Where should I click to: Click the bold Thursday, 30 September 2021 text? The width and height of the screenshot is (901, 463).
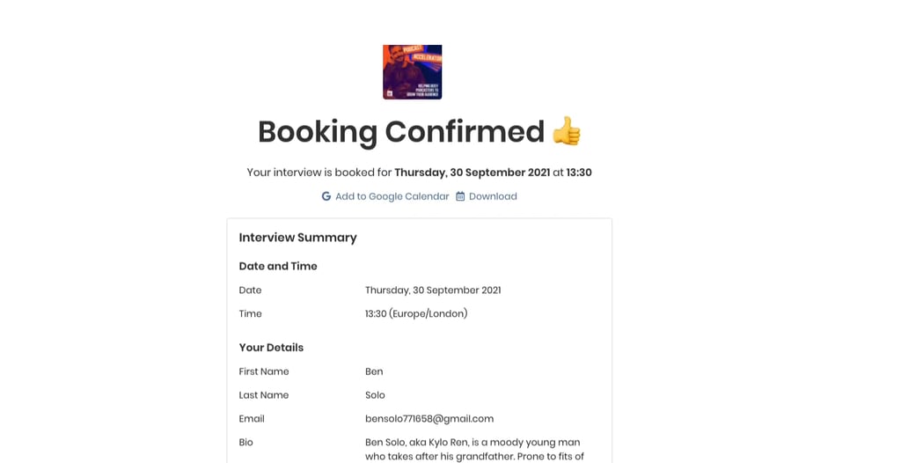pos(472,173)
